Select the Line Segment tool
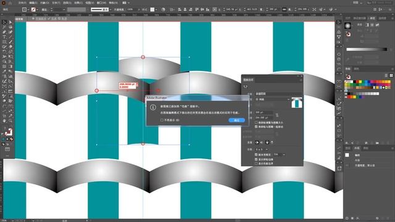This screenshot has width=395, height=222. coord(10,37)
